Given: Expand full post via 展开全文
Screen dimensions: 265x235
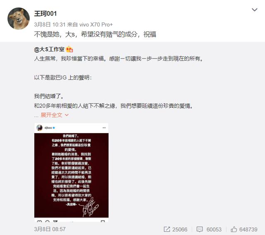Looking at the screenshot, I should pos(51,115).
